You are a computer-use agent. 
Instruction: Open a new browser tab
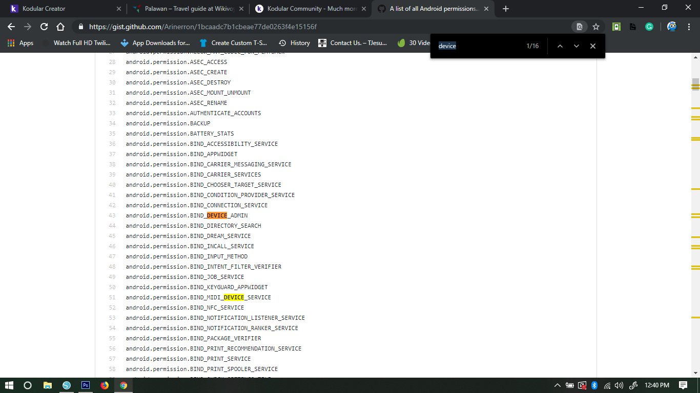coord(506,9)
